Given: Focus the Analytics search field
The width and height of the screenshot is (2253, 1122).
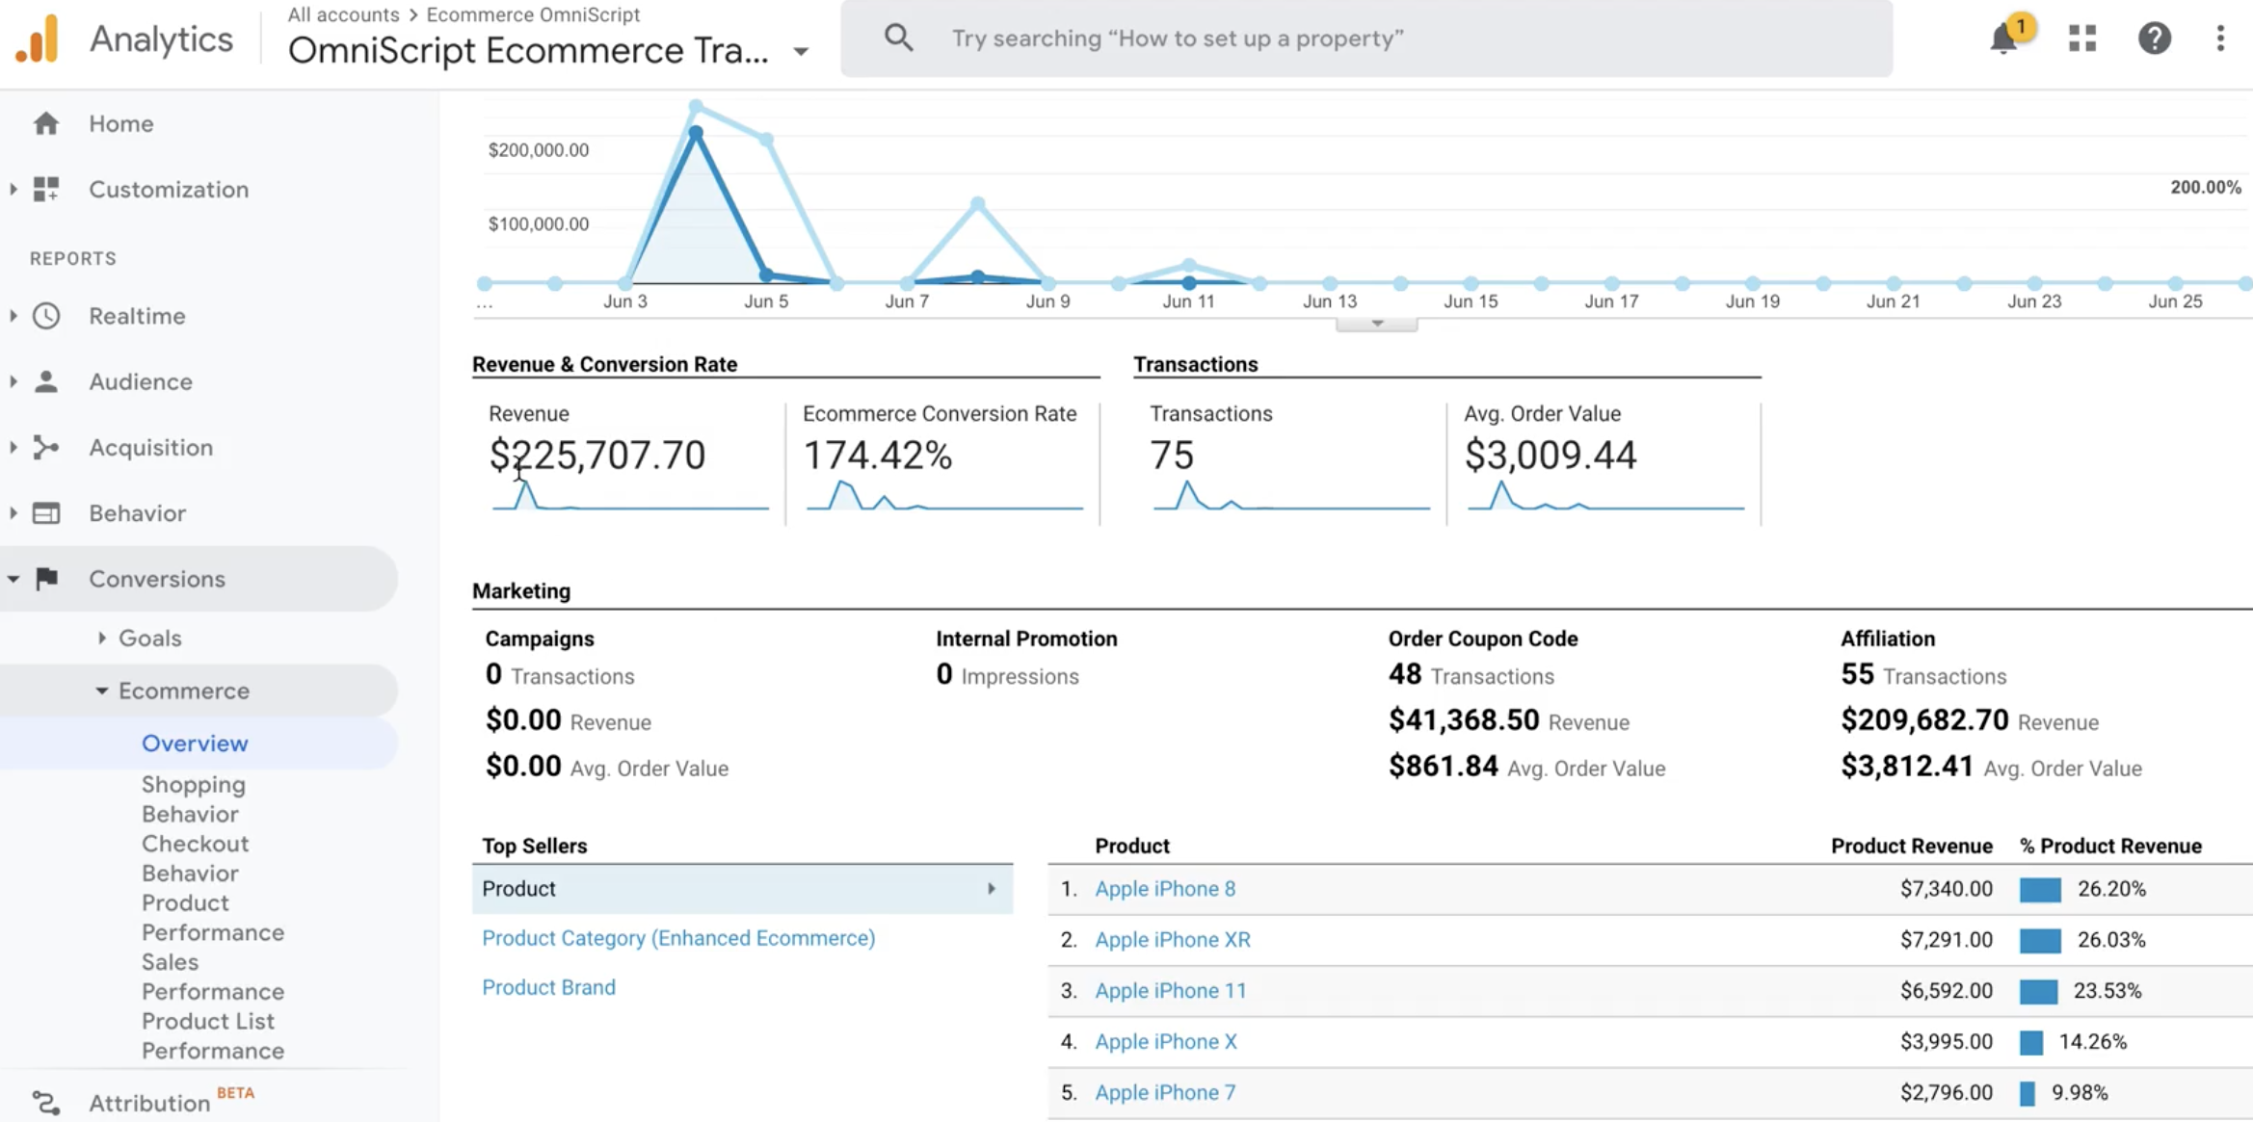Looking at the screenshot, I should tap(1366, 39).
